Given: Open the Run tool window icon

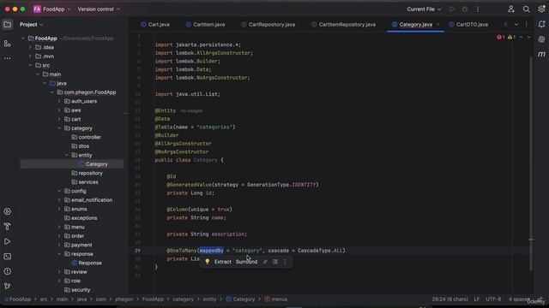Looking at the screenshot, I should click(8, 241).
